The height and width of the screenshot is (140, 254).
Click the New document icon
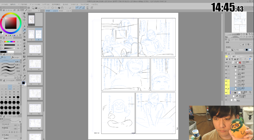click(x=33, y=8)
